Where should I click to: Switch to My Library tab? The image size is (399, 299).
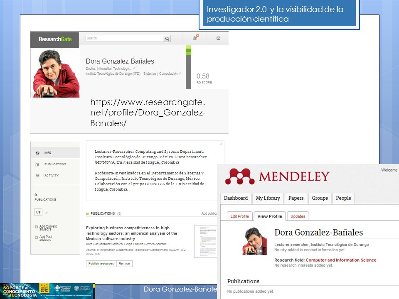(x=268, y=198)
